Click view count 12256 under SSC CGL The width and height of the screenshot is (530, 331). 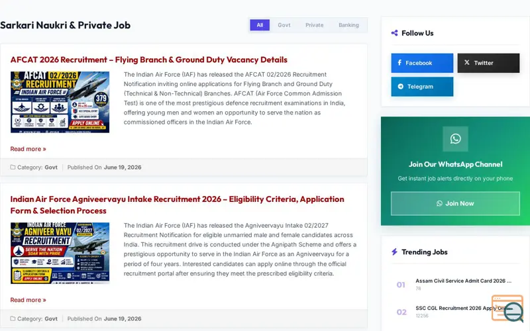point(422,316)
